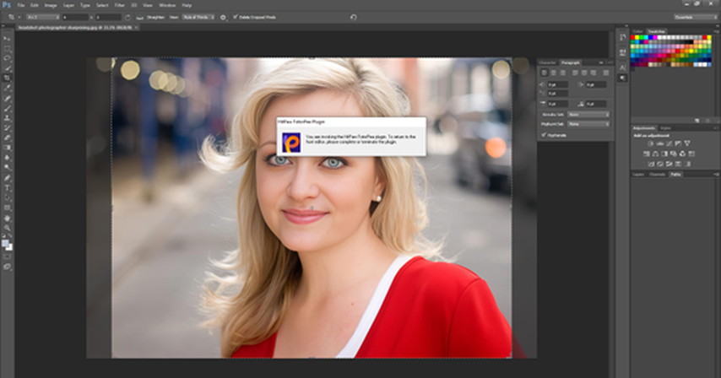Select the Zoom magnifier tool
The width and height of the screenshot is (721, 378).
pyautogui.click(x=7, y=228)
